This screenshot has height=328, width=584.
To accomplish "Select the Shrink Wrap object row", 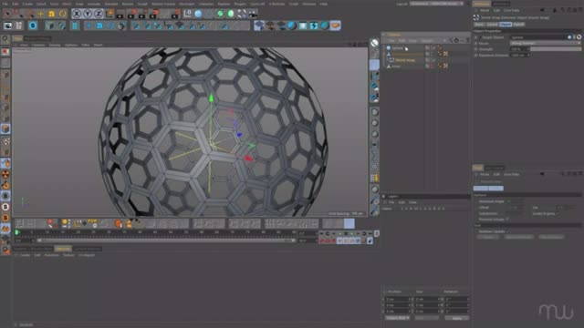I will 405,60.
